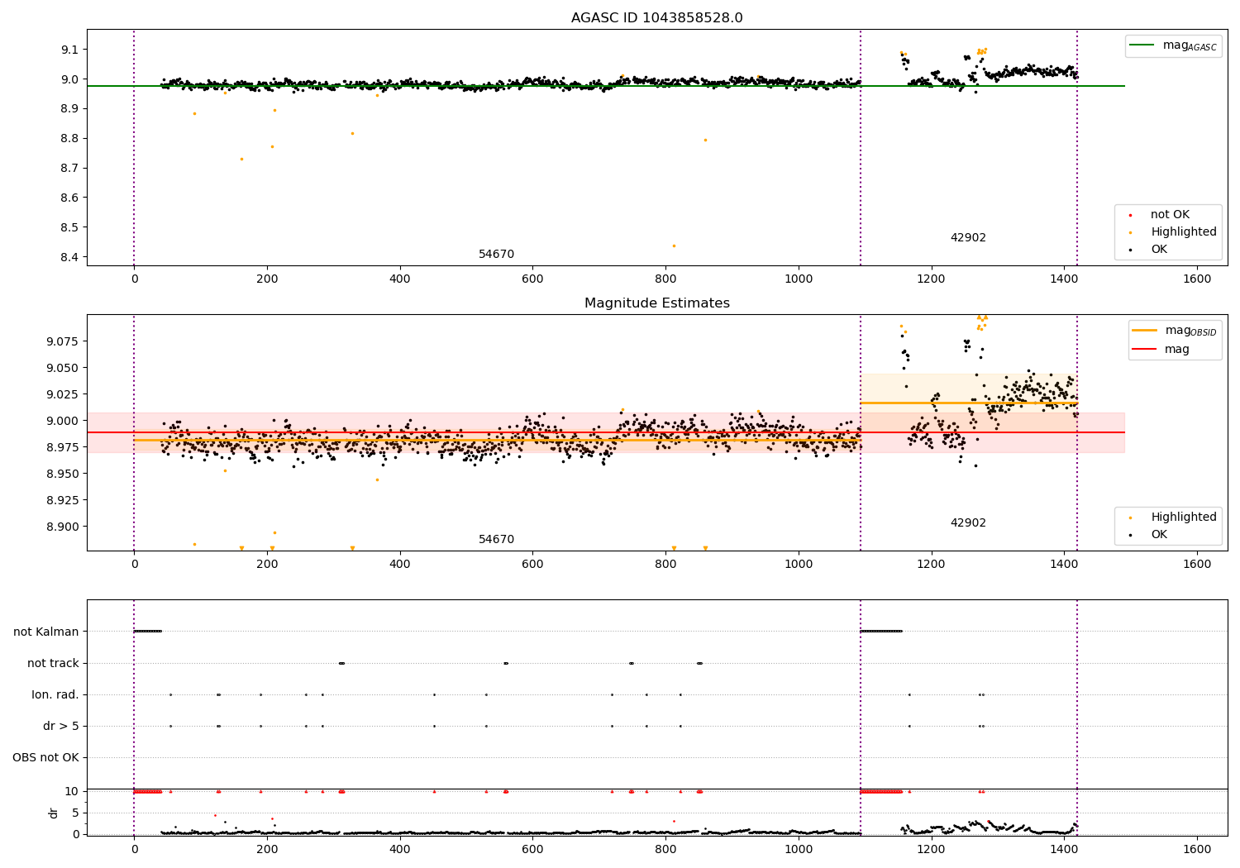Click the 'Magnitude Estimates' plot title
This screenshot has width=1240, height=868.
pos(656,303)
